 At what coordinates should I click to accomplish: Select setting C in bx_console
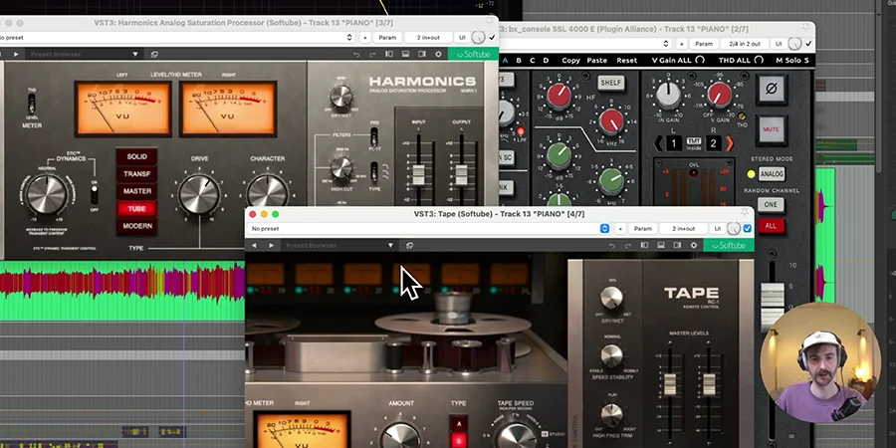click(532, 60)
